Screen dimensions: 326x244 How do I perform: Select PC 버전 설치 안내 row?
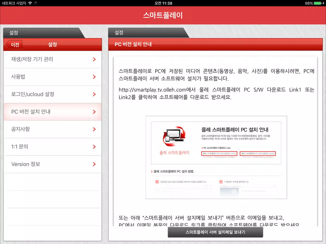click(x=53, y=112)
